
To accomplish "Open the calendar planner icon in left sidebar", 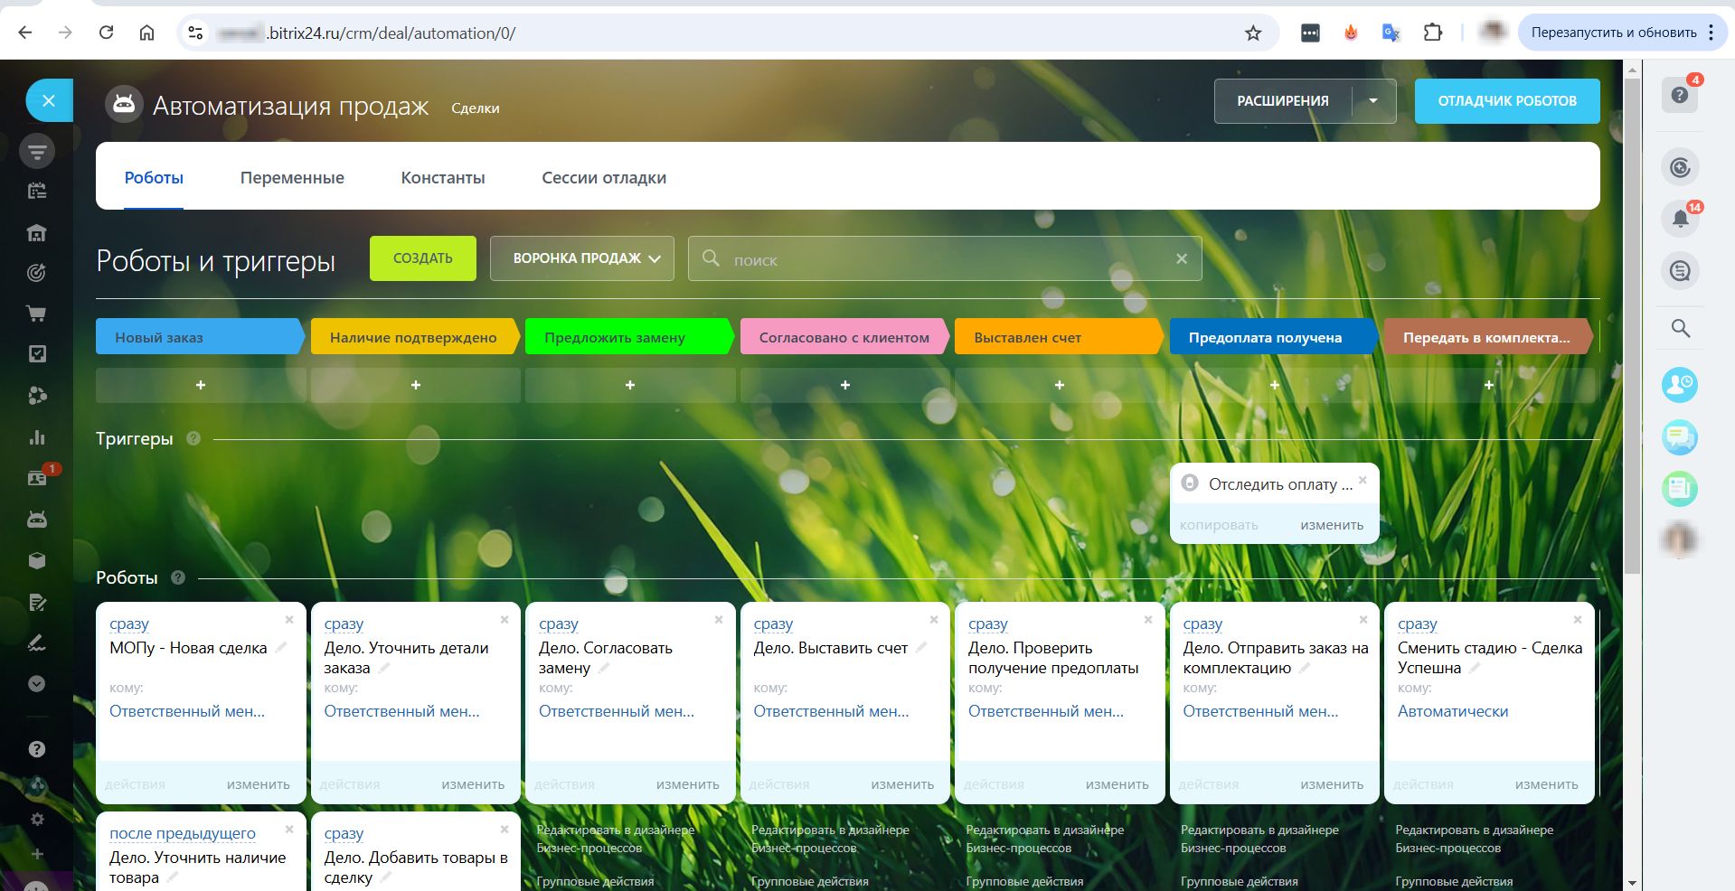I will coord(37,191).
